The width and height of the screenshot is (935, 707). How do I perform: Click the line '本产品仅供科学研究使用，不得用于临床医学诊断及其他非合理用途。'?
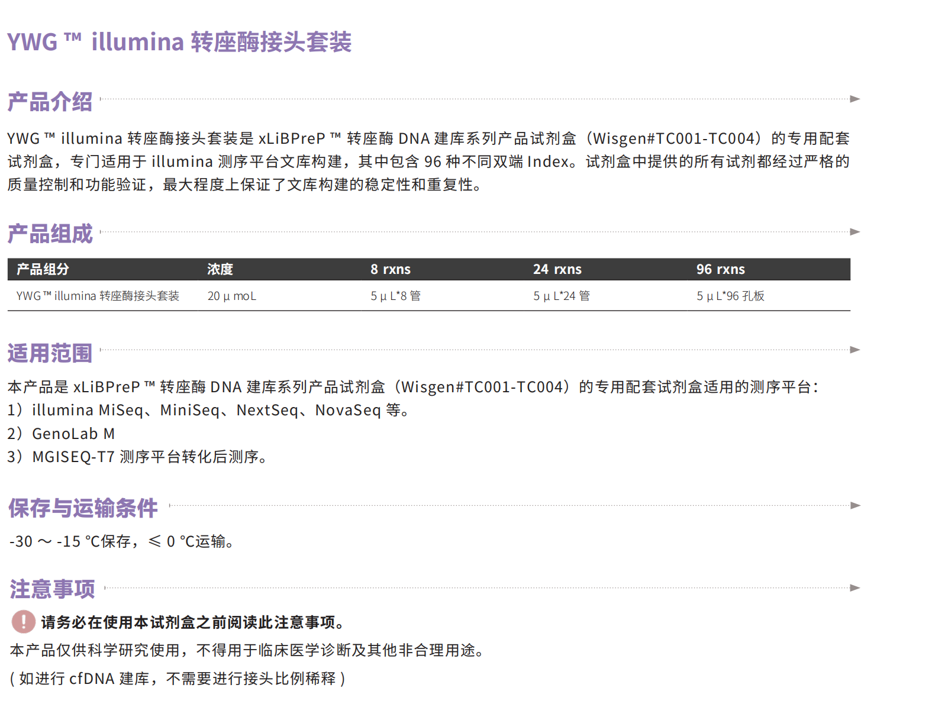(x=247, y=650)
